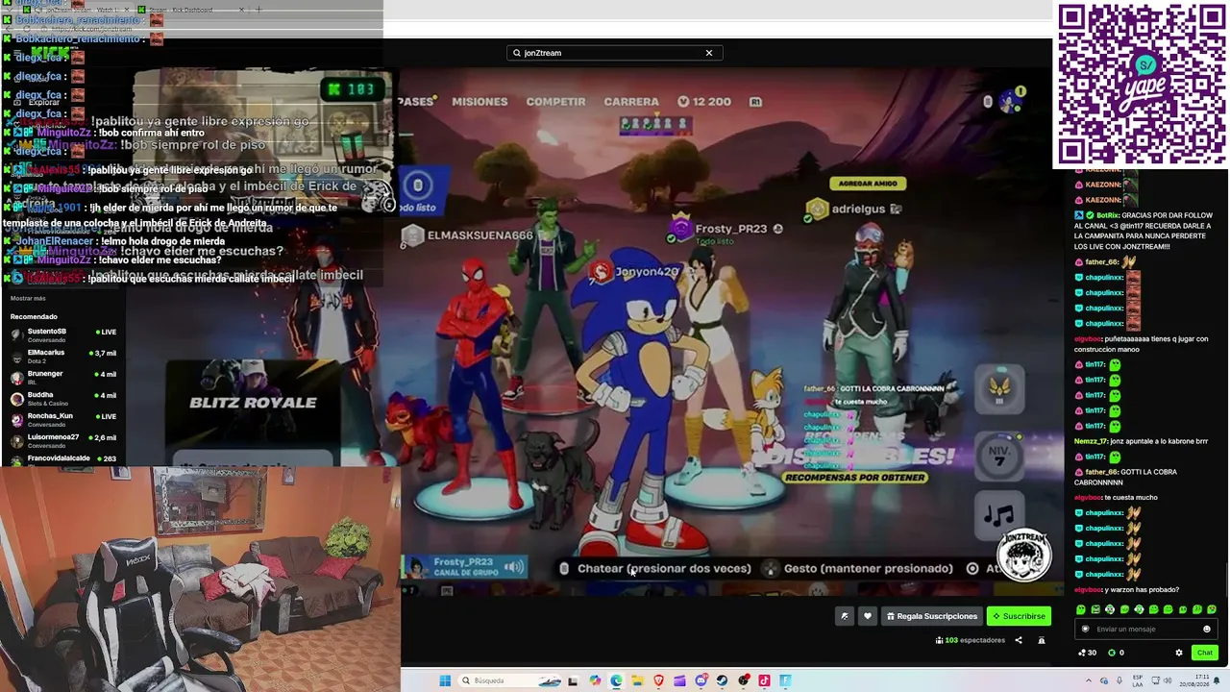Click the Kick coin 0 counter

click(1117, 653)
